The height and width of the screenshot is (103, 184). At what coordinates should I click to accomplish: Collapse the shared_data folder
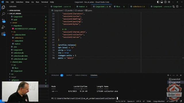(17, 62)
